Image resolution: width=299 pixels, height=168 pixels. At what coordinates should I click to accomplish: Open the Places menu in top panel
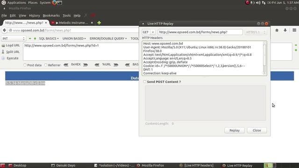coord(33,3)
